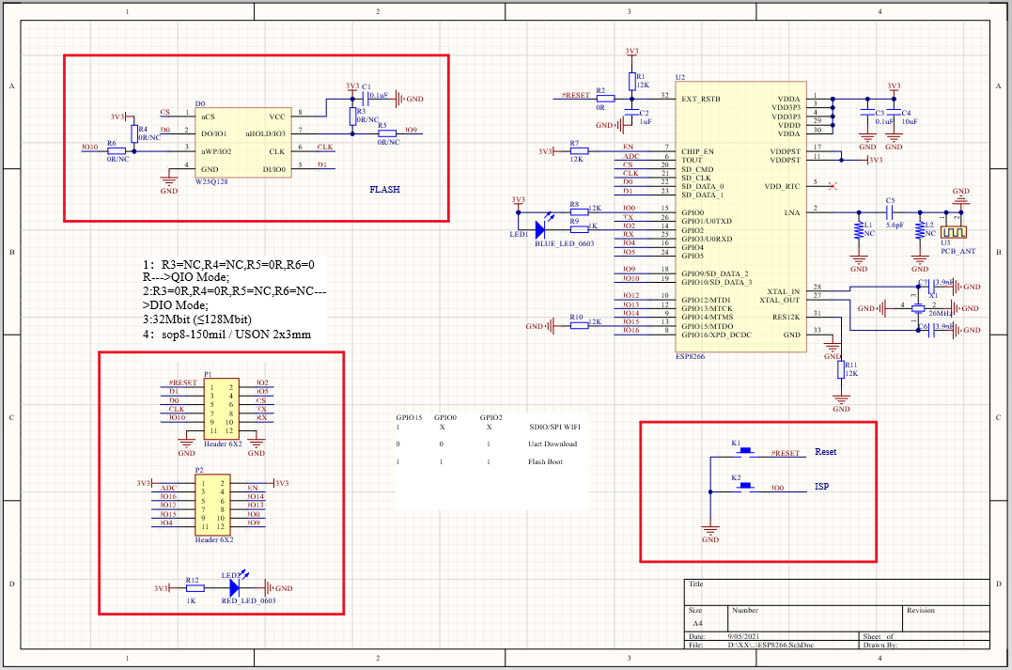The height and width of the screenshot is (670, 1012).
Task: Click the #RESET net label near R2
Action: (576, 95)
